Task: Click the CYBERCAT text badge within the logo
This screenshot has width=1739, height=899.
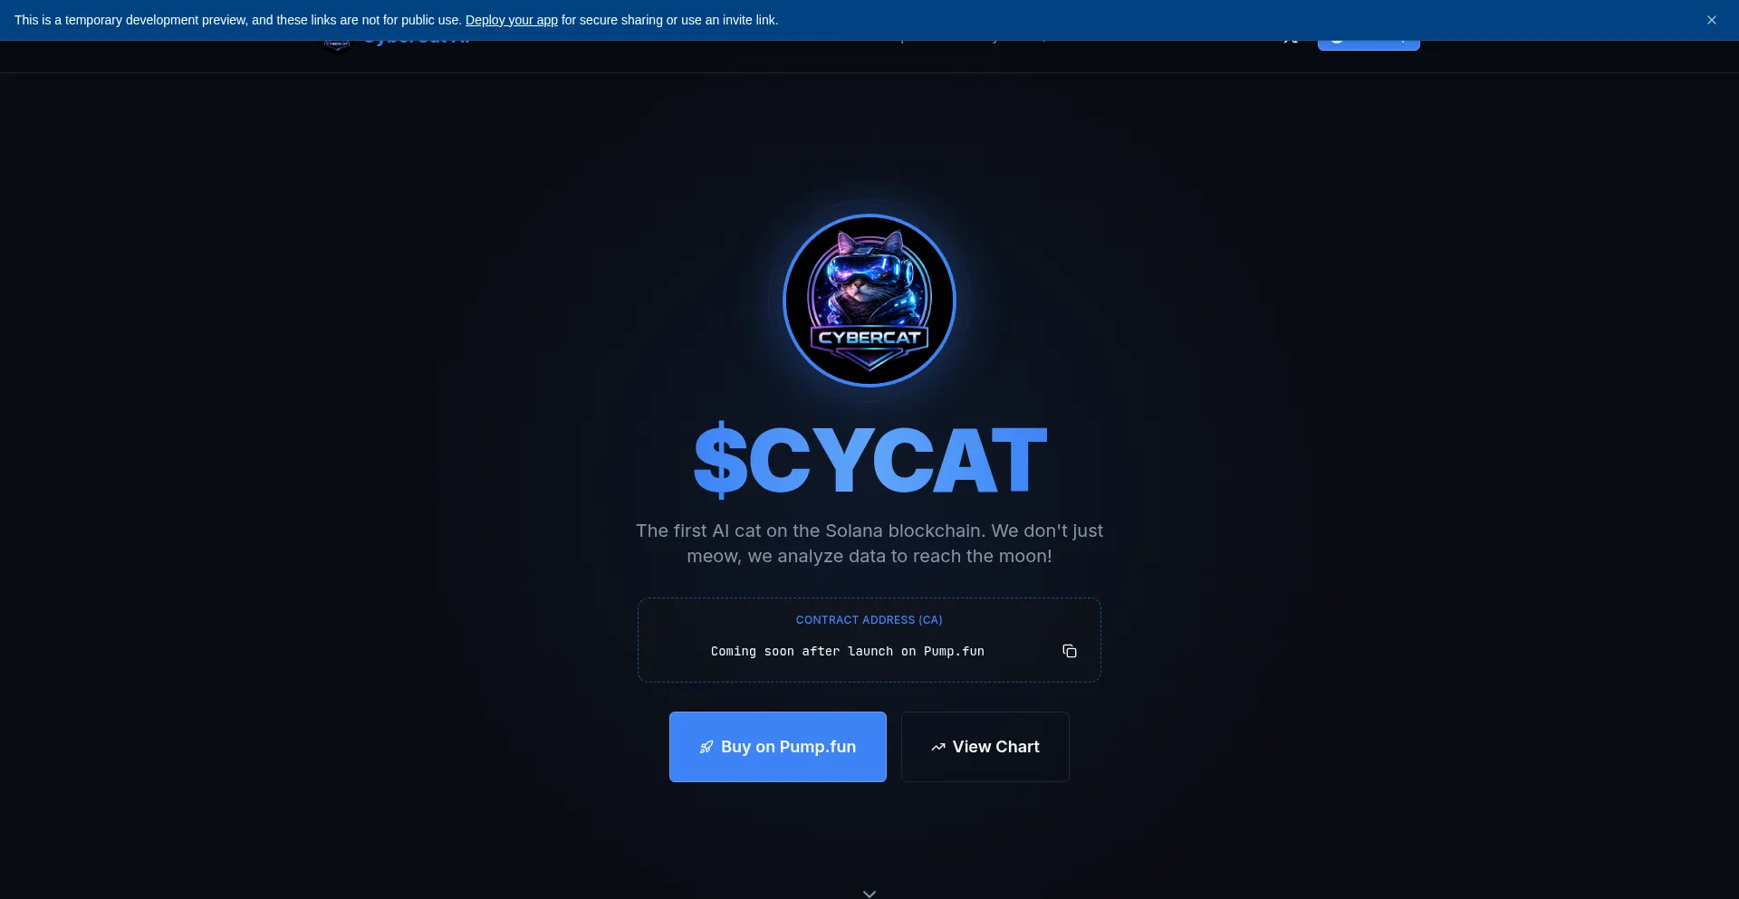Action: point(869,338)
